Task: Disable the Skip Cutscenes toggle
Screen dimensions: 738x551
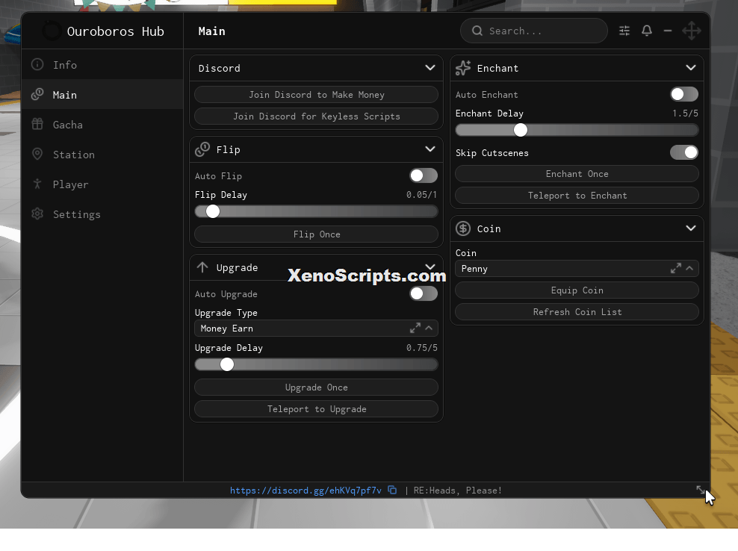Action: 684,153
